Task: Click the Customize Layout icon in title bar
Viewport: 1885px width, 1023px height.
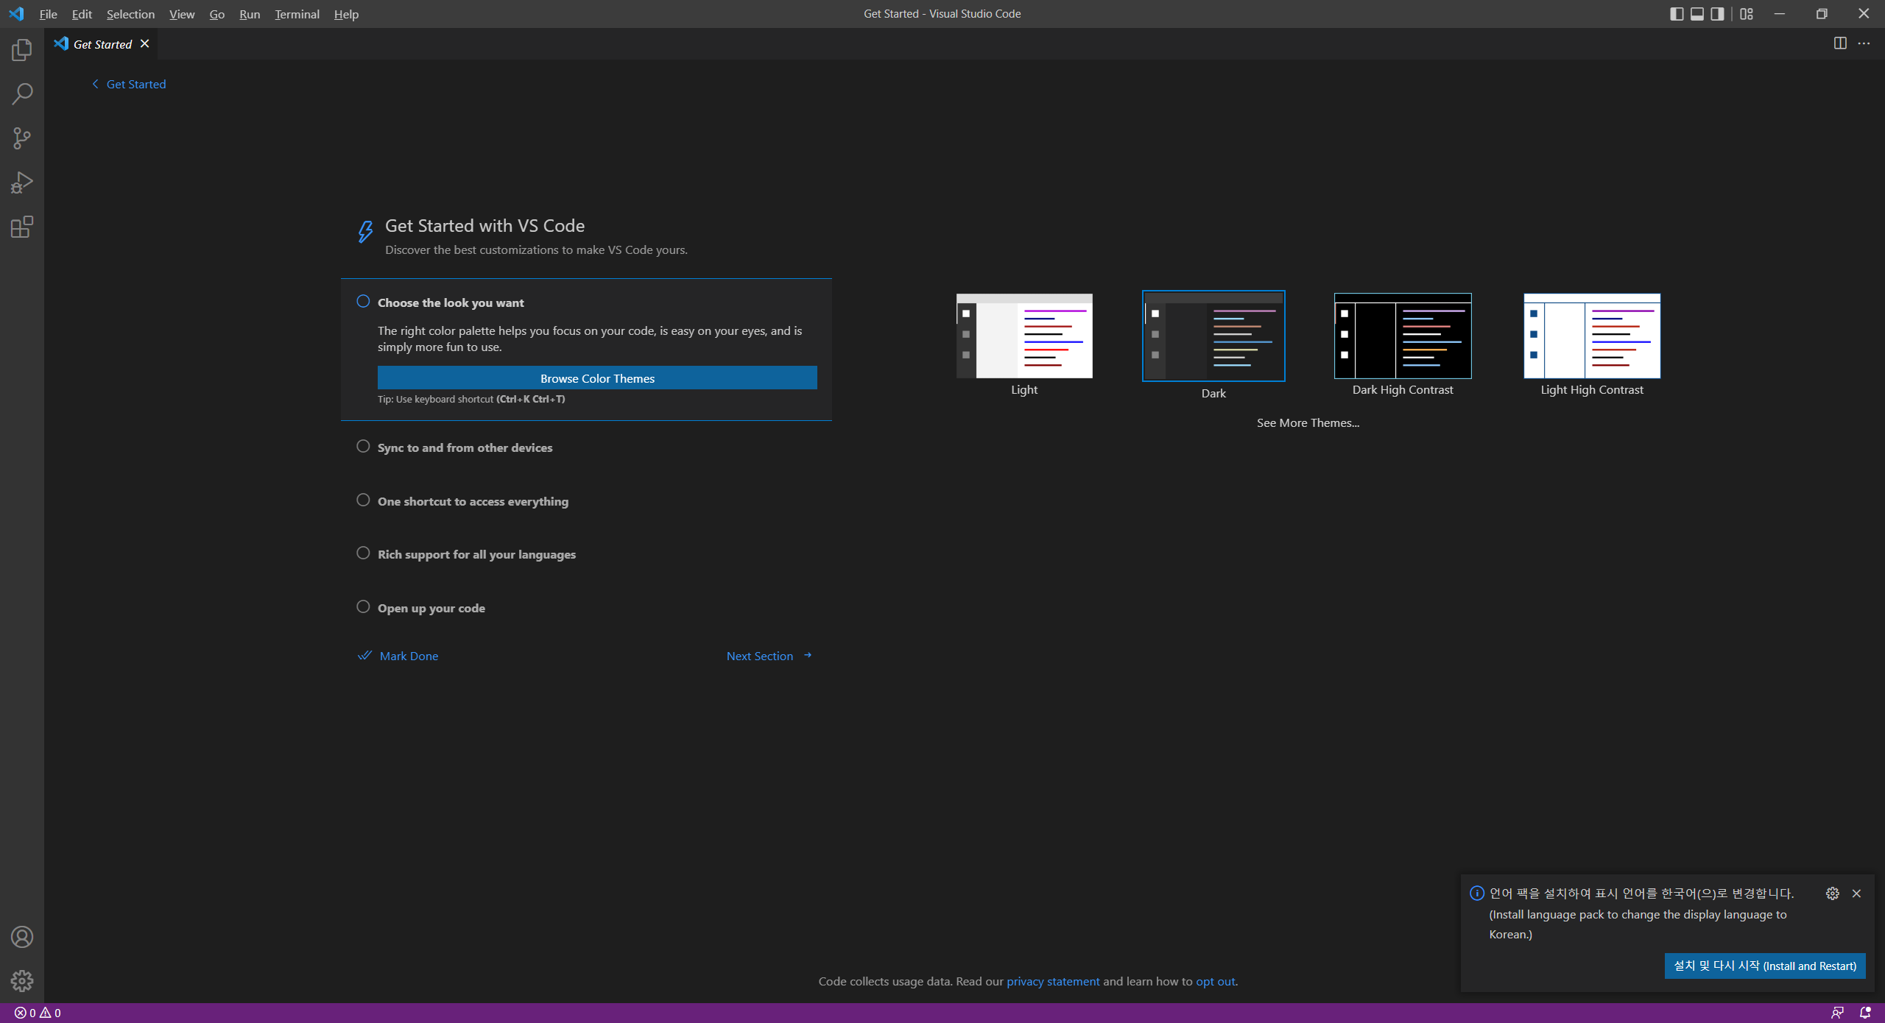Action: point(1747,14)
